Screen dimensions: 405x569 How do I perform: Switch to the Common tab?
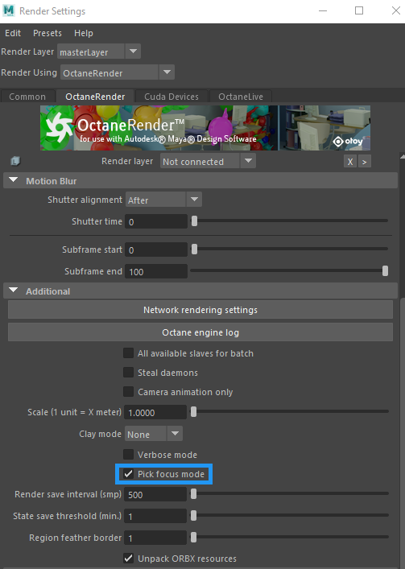(27, 97)
